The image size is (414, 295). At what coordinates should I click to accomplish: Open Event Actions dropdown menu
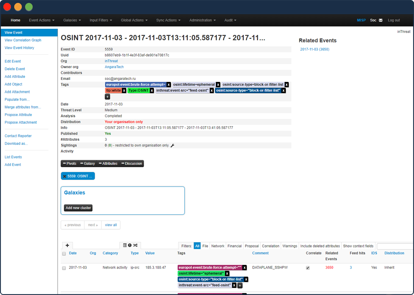(42, 20)
